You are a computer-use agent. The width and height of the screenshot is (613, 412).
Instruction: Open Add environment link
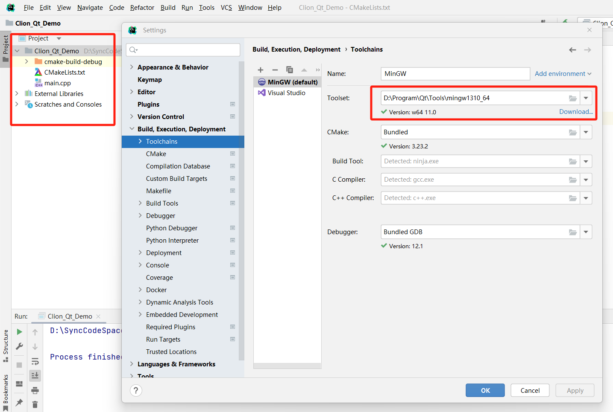(x=563, y=74)
